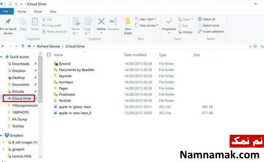
Task: Open the File menu tab
Action: pos(6,11)
